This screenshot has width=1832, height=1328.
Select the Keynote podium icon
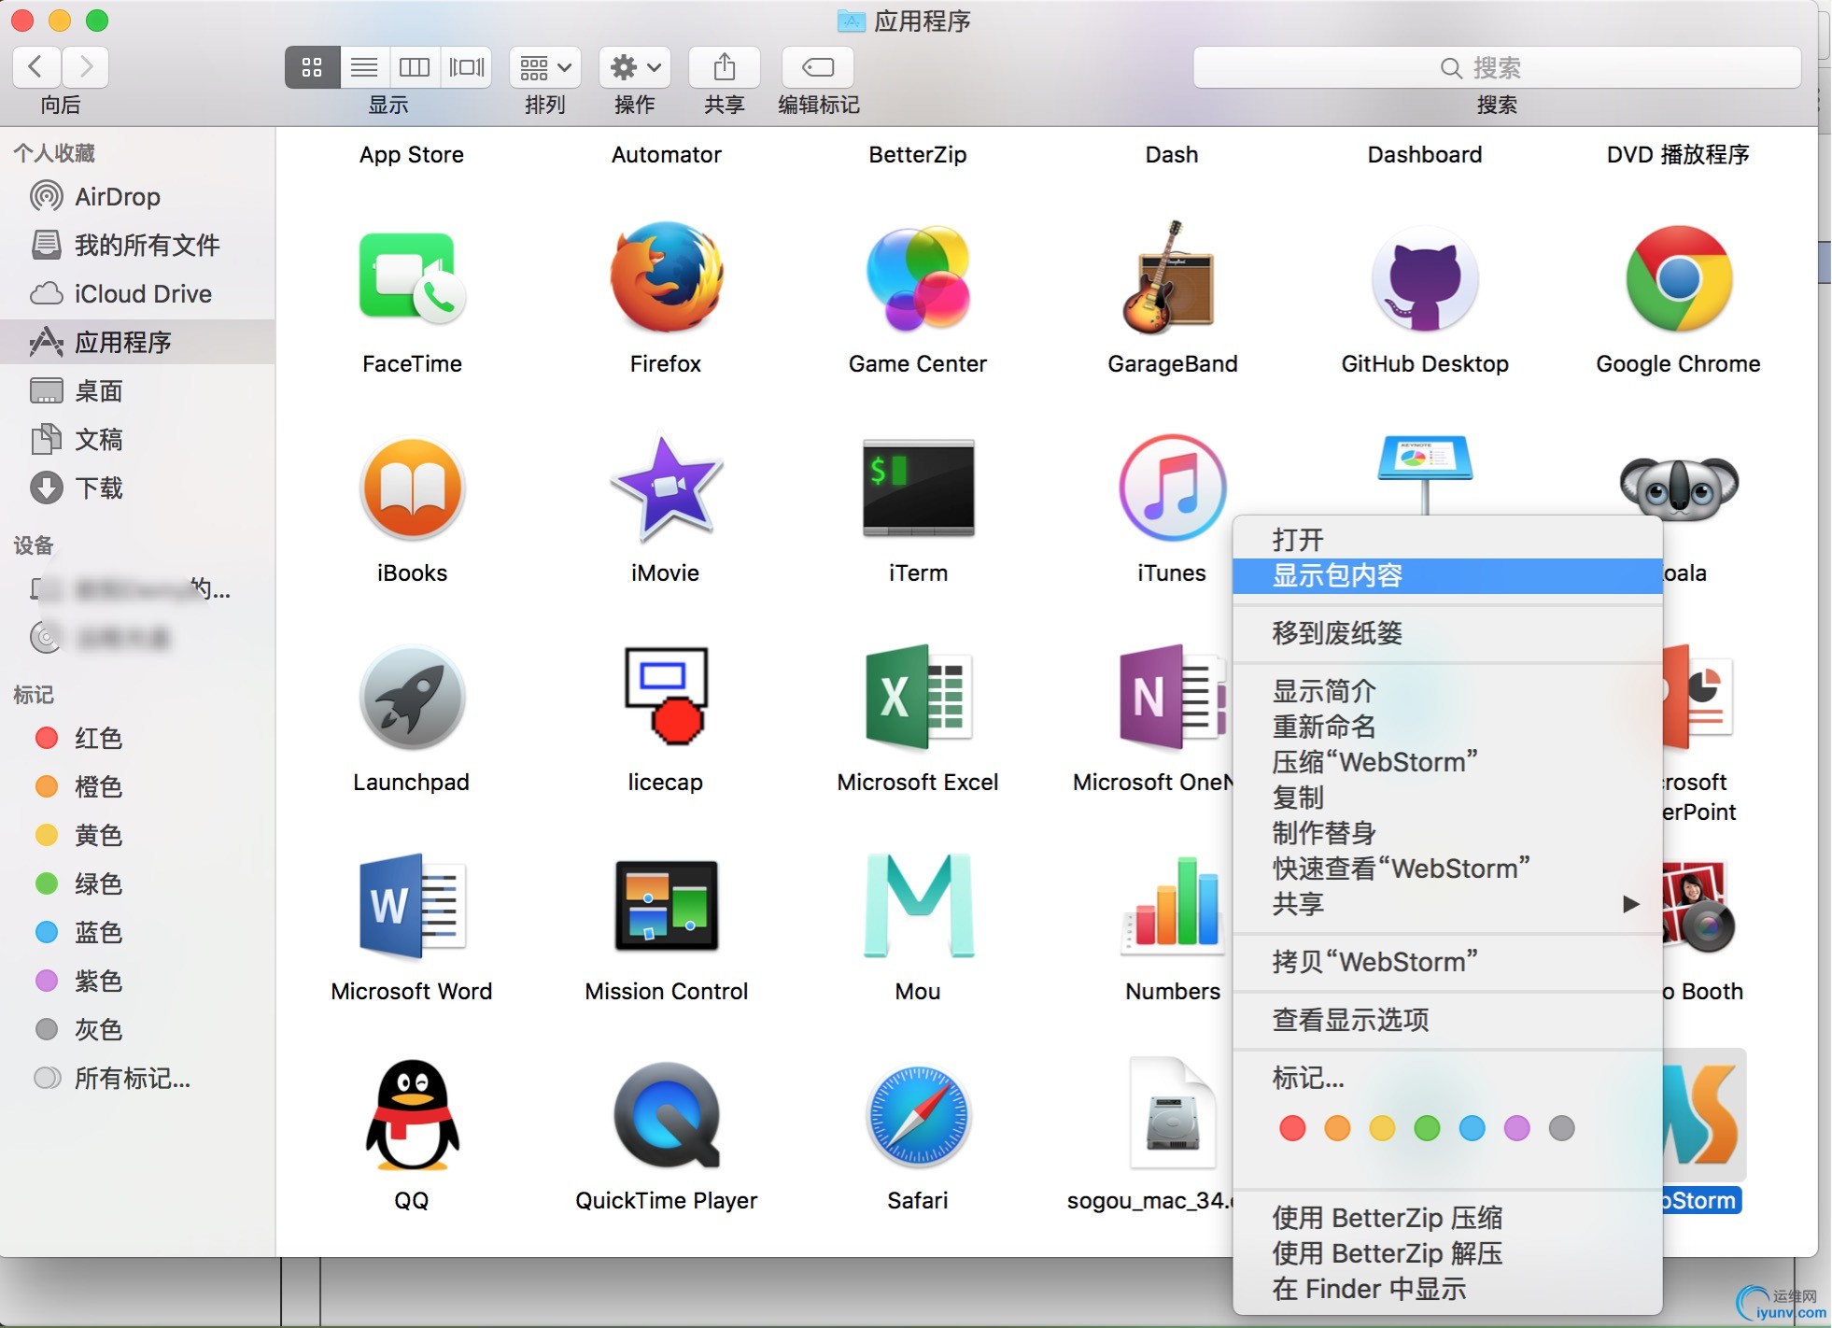pos(1425,474)
